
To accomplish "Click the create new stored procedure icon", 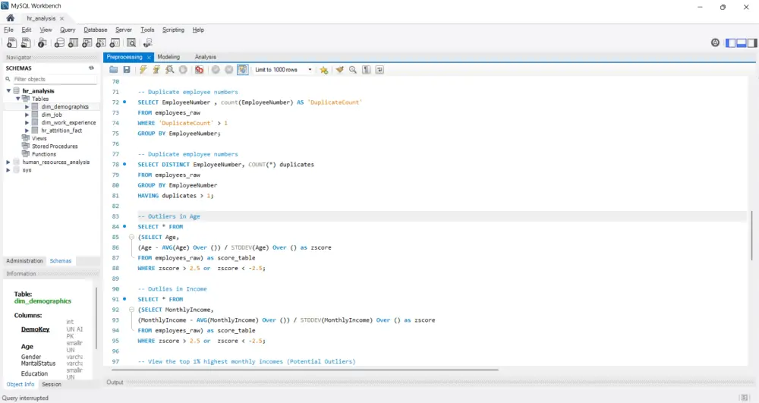I will pyautogui.click(x=101, y=43).
